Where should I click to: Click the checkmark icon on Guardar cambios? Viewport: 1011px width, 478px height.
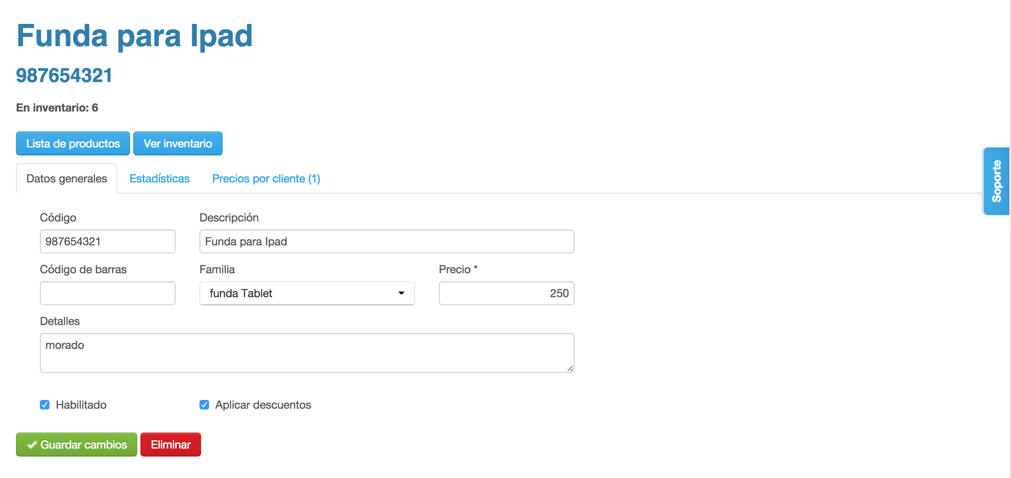pyautogui.click(x=32, y=445)
